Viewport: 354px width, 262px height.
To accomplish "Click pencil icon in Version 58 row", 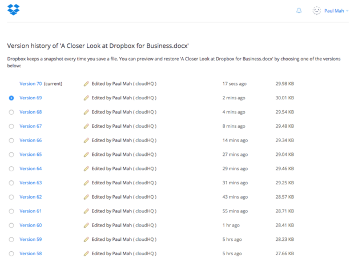I will pos(86,253).
